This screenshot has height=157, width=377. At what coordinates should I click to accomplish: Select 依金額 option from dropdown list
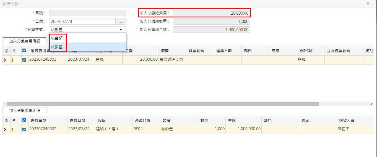click(57, 38)
